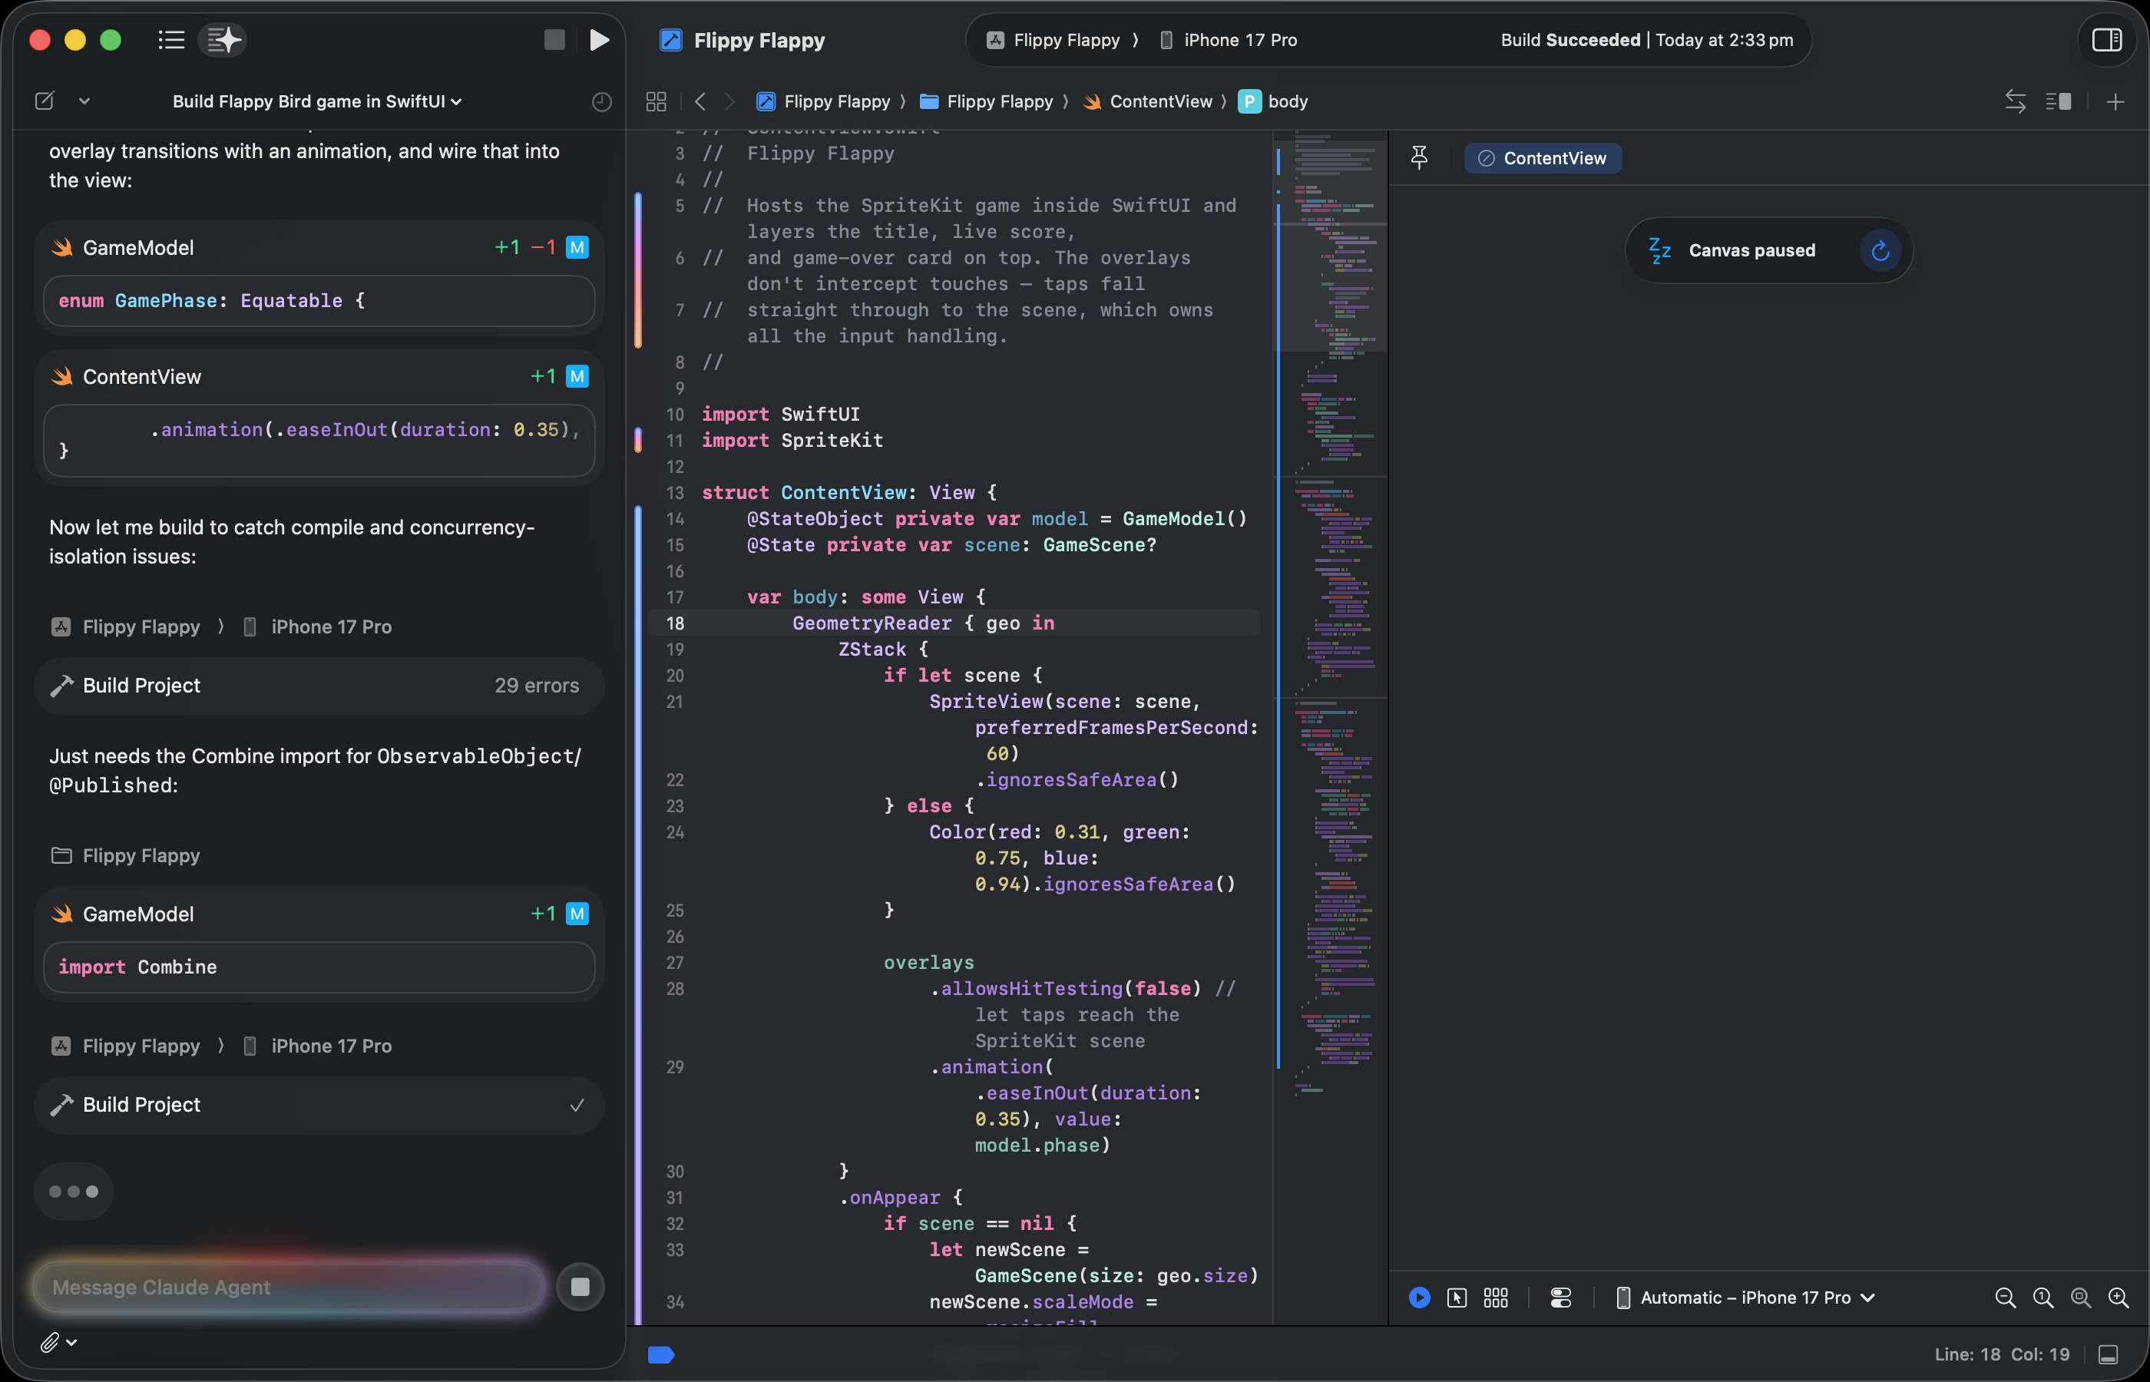This screenshot has width=2150, height=1382.
Task: Start a new conversation compose icon
Action: [44, 101]
